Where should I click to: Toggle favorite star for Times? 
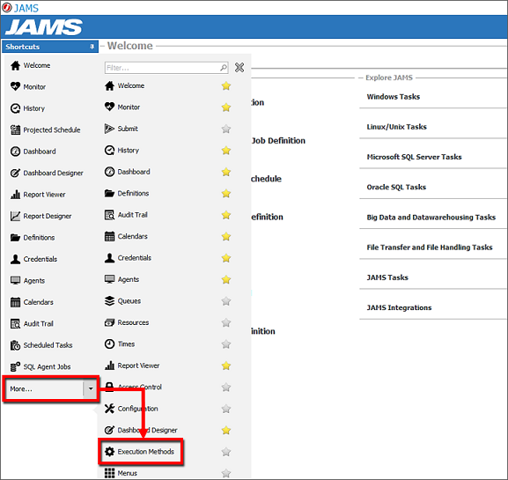pyautogui.click(x=226, y=344)
